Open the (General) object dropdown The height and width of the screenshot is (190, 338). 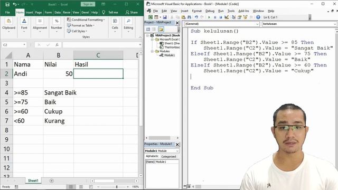[x=257, y=24]
